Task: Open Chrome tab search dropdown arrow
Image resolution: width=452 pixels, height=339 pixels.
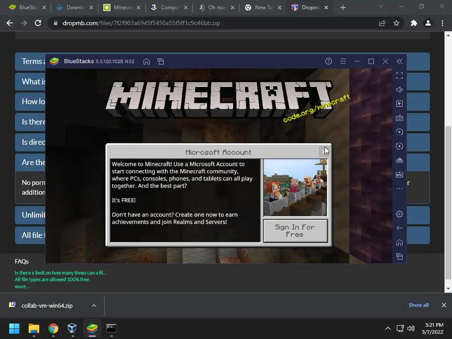Action: (x=381, y=6)
